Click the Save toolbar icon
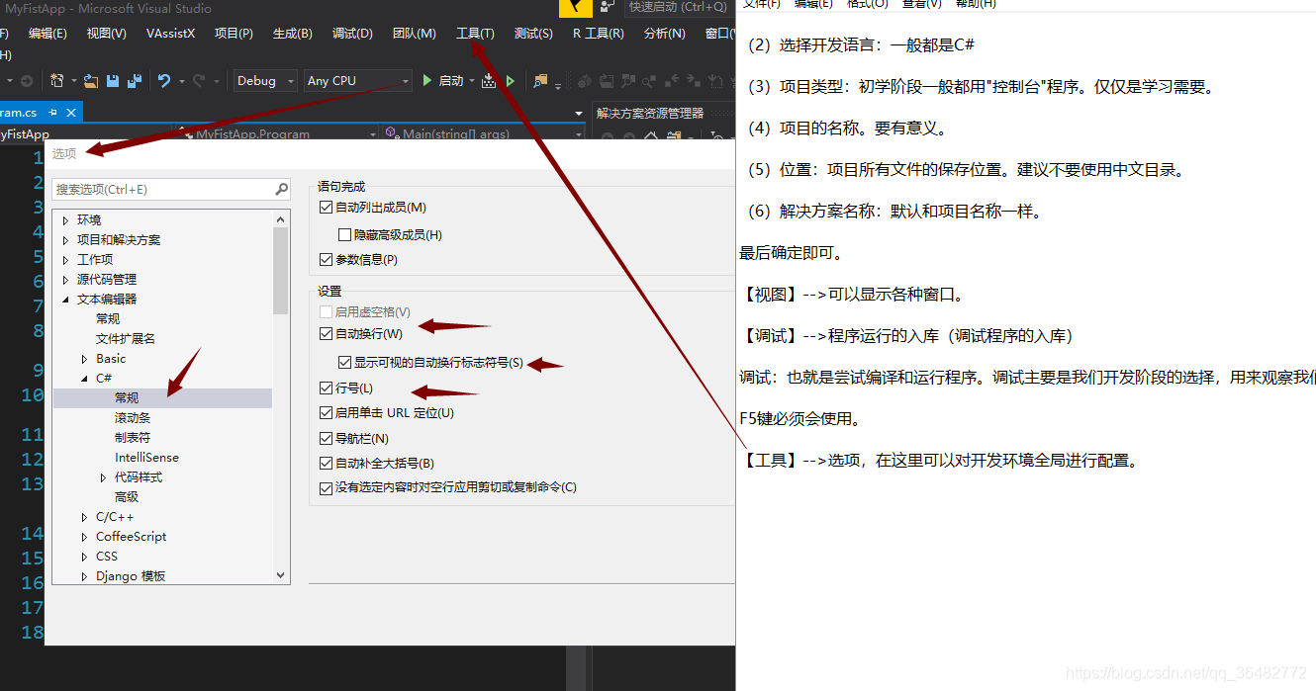 click(x=113, y=81)
